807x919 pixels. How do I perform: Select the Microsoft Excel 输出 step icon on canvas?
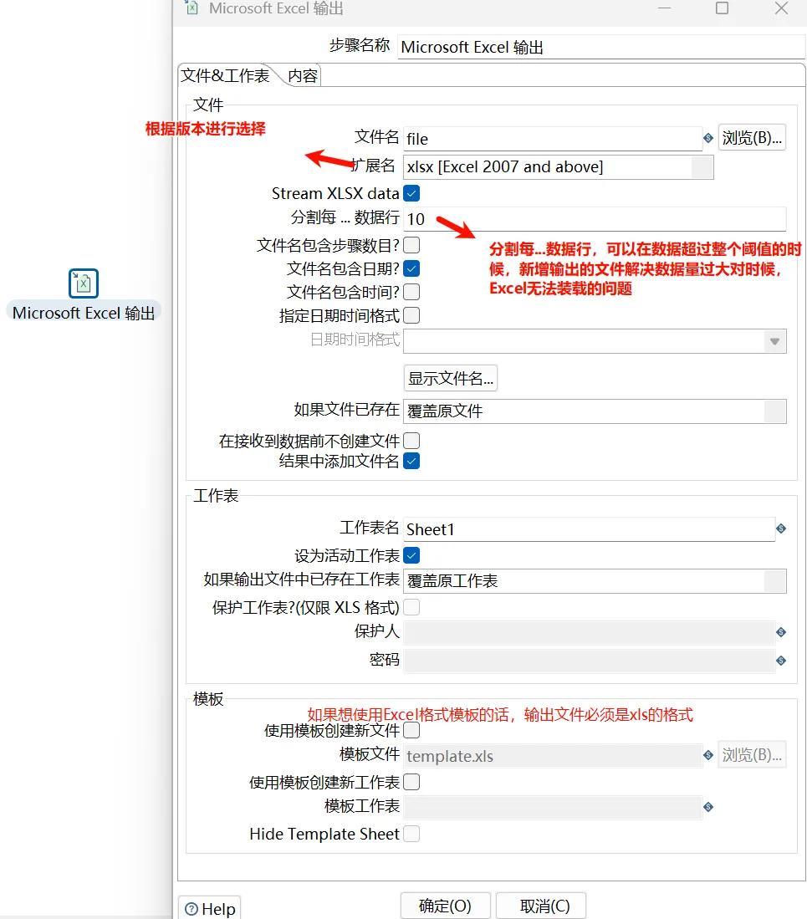tap(84, 283)
